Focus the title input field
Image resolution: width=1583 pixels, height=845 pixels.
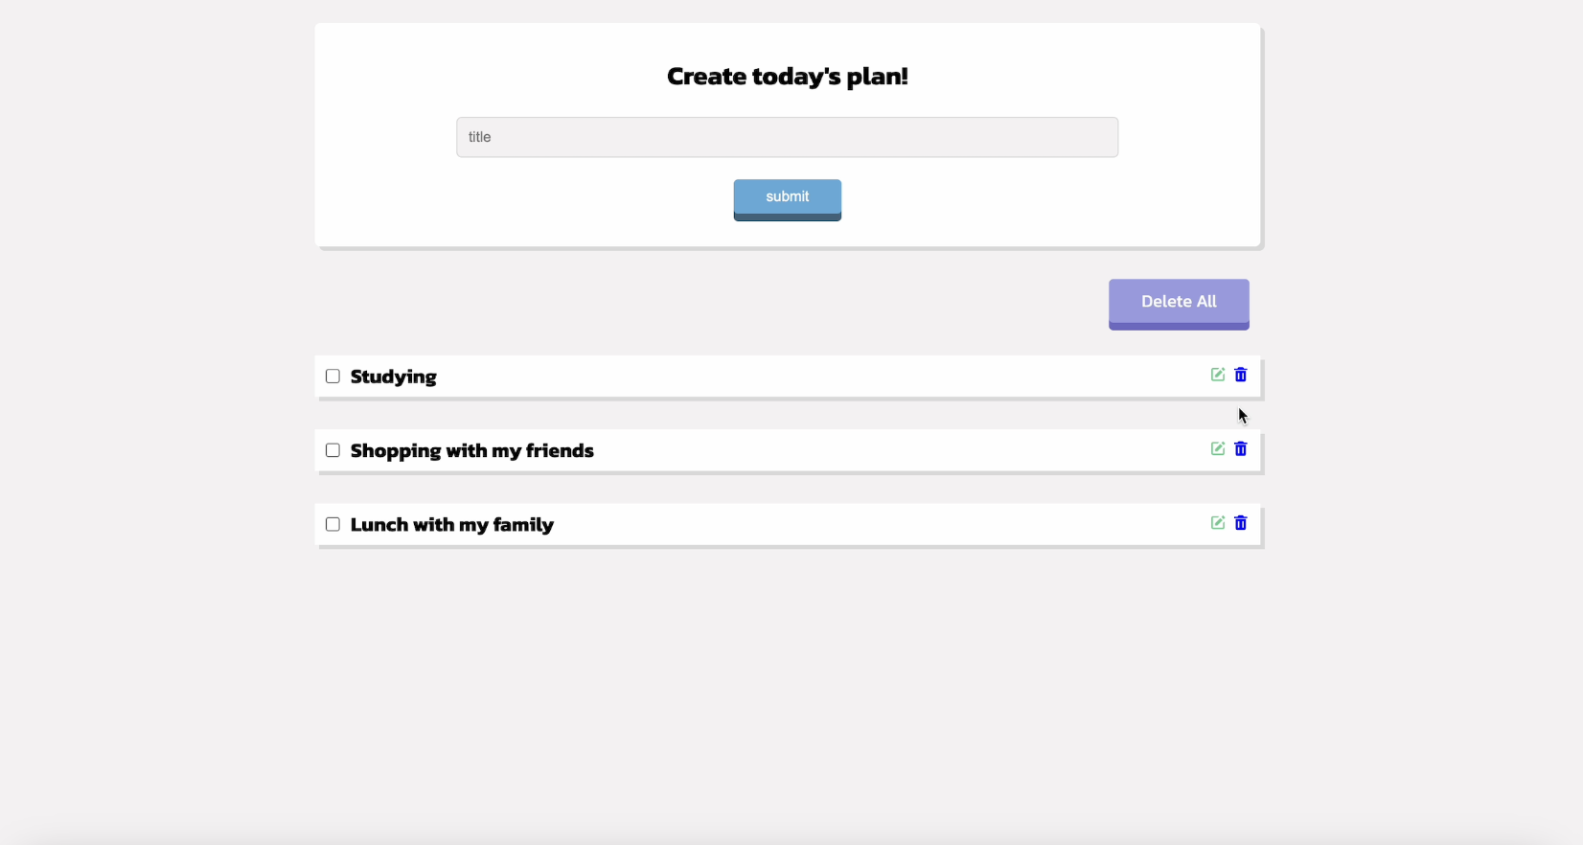(787, 137)
